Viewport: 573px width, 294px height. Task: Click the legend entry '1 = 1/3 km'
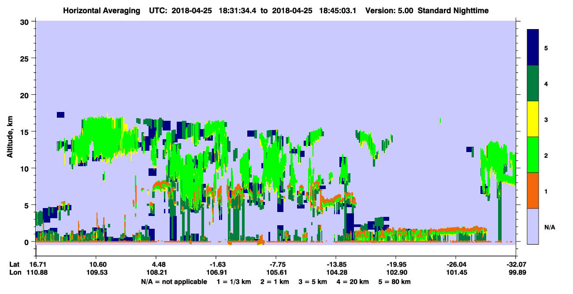235,281
